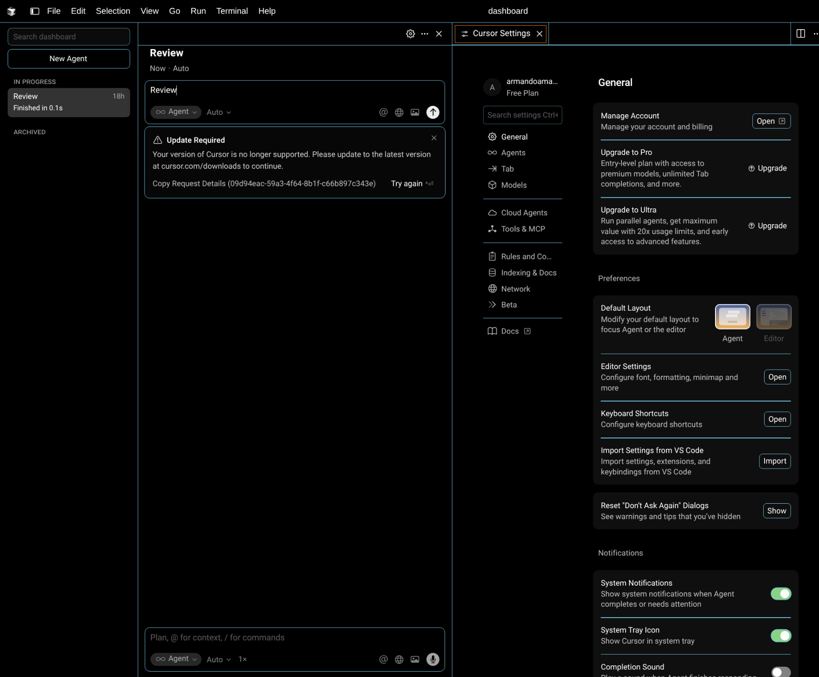The height and width of the screenshot is (677, 819).
Task: Click the Indexing & Docs database icon
Action: pyautogui.click(x=492, y=273)
